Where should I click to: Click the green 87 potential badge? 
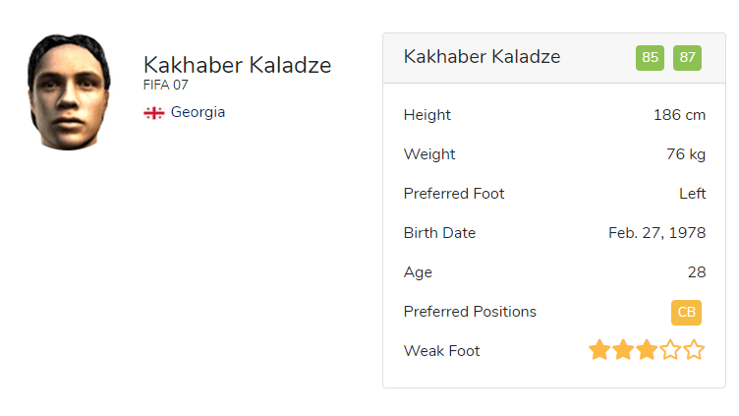(x=687, y=57)
